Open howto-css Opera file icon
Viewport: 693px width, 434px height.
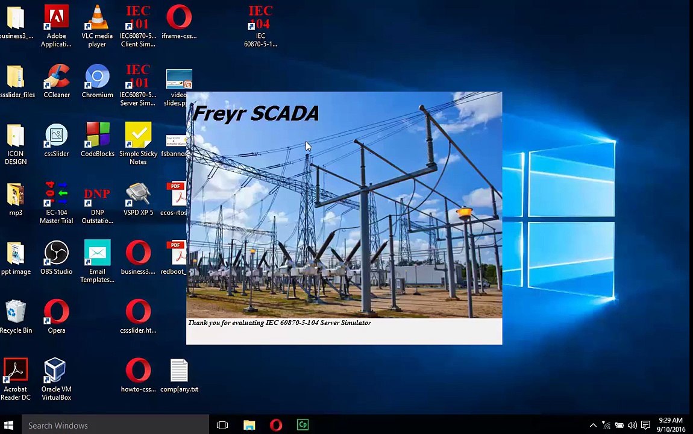click(138, 375)
